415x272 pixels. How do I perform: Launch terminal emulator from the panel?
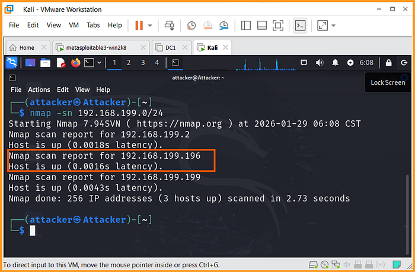coord(89,63)
